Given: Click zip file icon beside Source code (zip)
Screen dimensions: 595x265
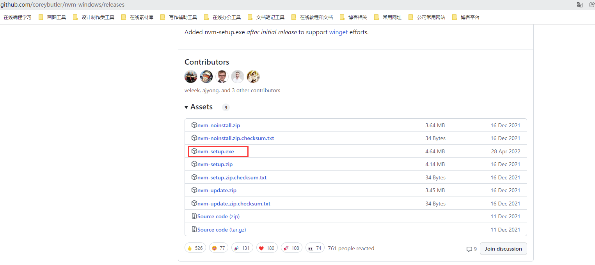Looking at the screenshot, I should [x=194, y=216].
